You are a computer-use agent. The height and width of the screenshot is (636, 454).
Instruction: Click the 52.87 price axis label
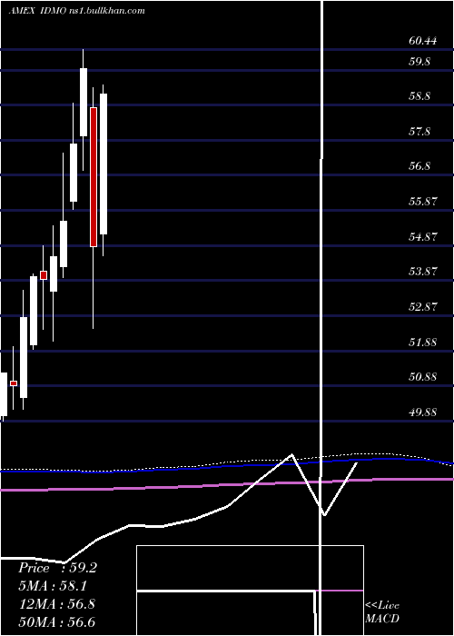(423, 307)
